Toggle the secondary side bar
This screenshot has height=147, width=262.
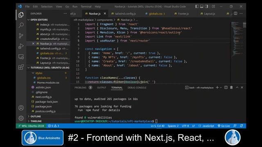pyautogui.click(x=206, y=7)
